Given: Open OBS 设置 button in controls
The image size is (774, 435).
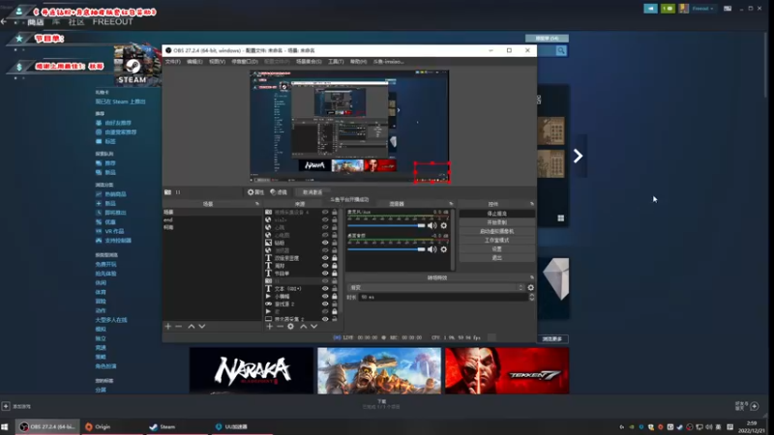Looking at the screenshot, I should [496, 249].
